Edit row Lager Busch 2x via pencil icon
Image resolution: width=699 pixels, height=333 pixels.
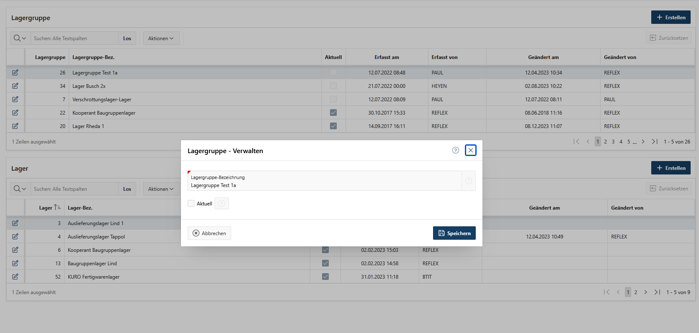pyautogui.click(x=15, y=86)
